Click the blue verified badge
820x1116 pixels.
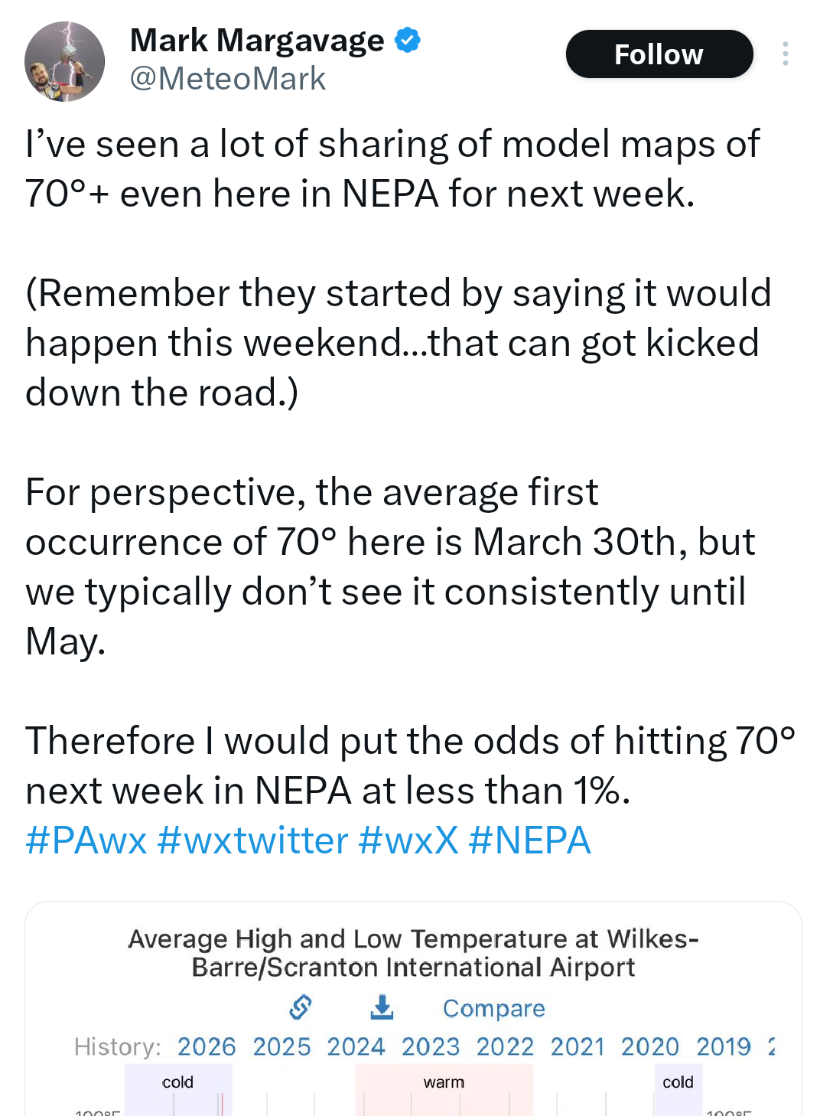407,40
